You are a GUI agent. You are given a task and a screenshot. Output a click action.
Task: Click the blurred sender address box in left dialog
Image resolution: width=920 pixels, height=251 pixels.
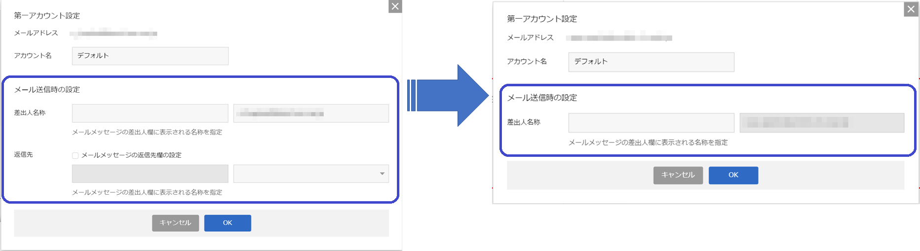point(311,113)
